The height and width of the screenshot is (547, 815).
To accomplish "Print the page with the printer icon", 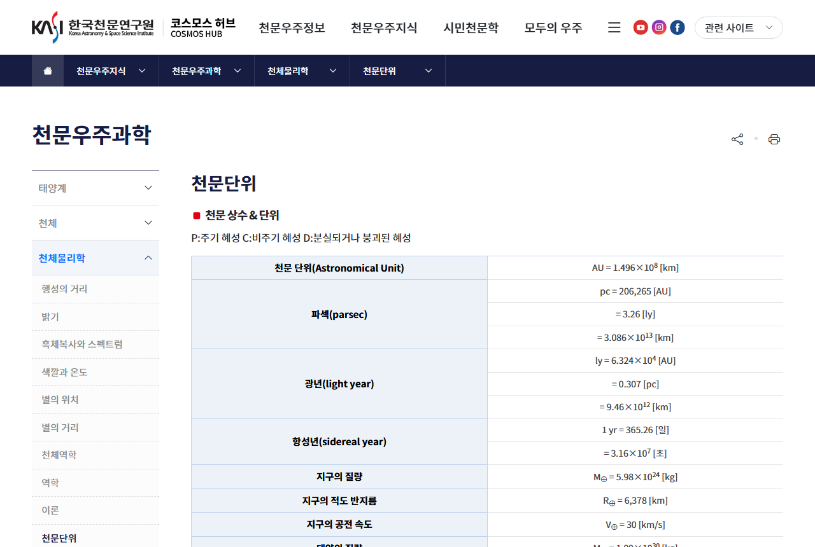I will [x=774, y=139].
